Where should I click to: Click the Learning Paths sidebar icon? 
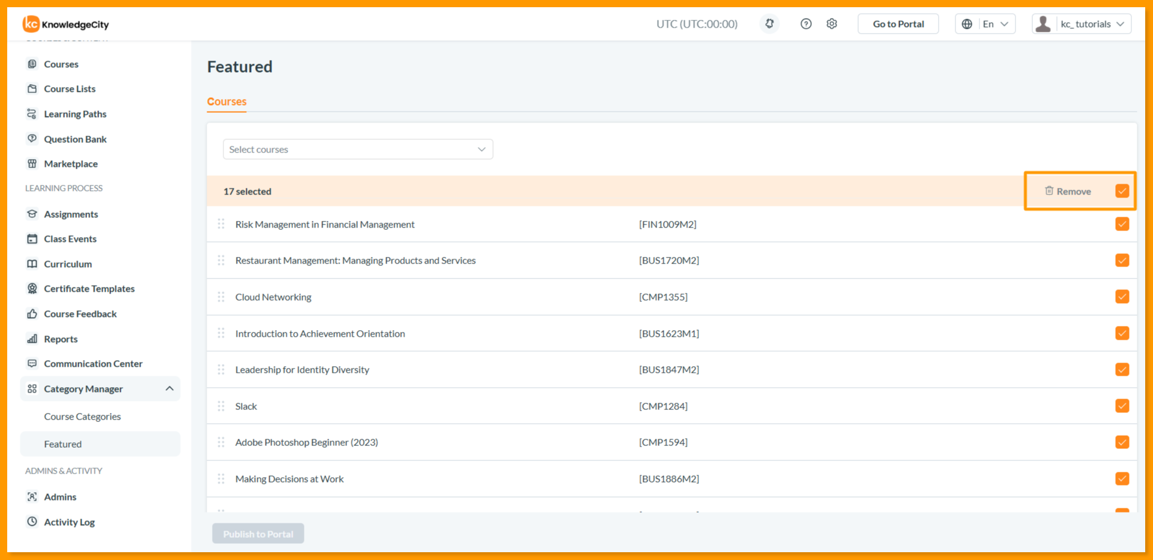(32, 113)
